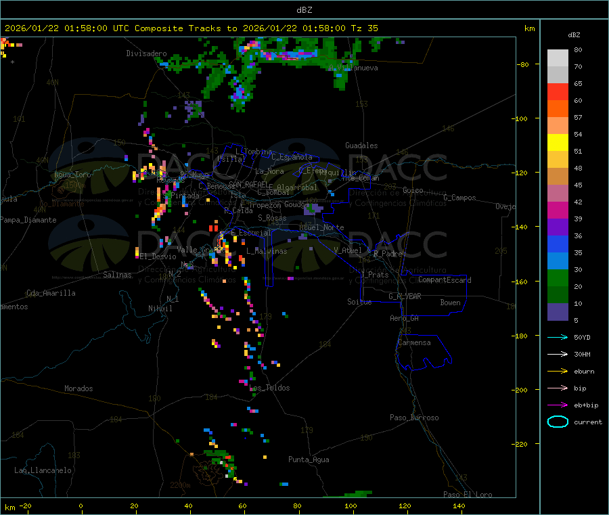Click the Paso_El_Loro label
Viewport: 609px width, 515px height.
pyautogui.click(x=468, y=495)
